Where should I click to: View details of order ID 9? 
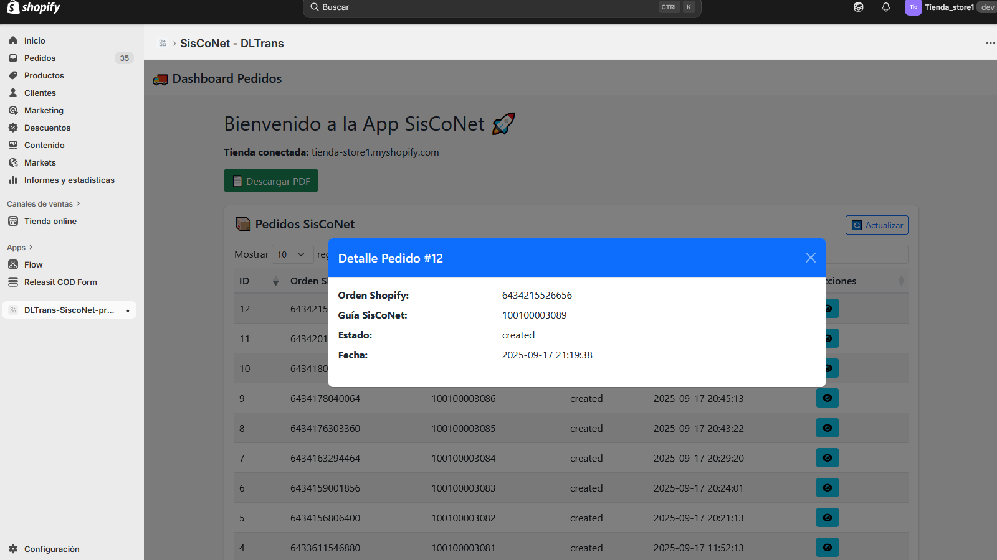coord(827,398)
